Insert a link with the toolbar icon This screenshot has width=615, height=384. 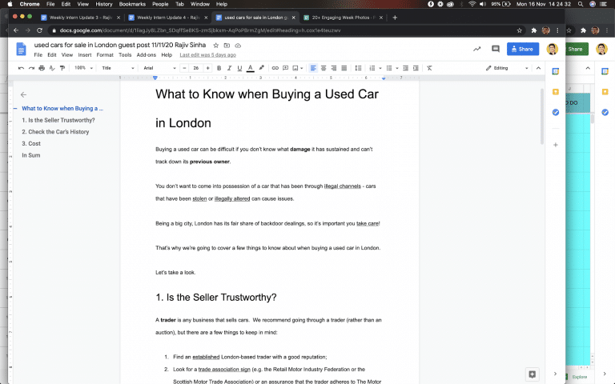tap(275, 68)
